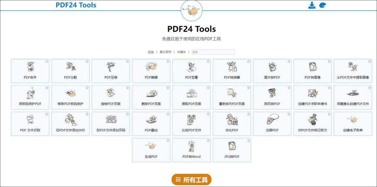Toggle the star on 网页转PDF

tap(289, 88)
